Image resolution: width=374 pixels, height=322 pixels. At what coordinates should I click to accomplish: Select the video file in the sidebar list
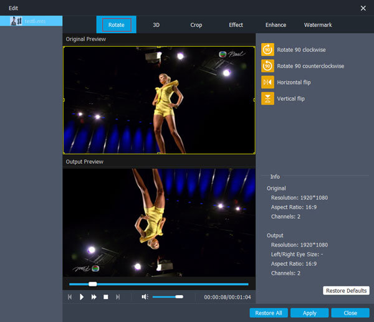pos(31,21)
